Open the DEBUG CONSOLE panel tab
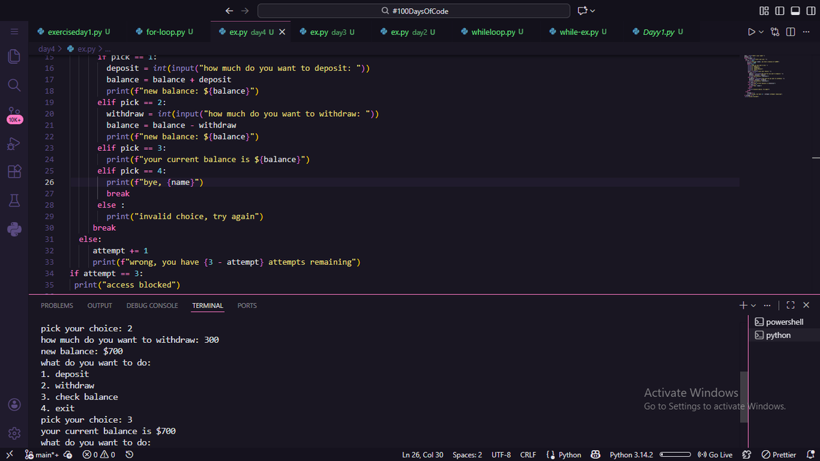The image size is (820, 461). point(152,305)
